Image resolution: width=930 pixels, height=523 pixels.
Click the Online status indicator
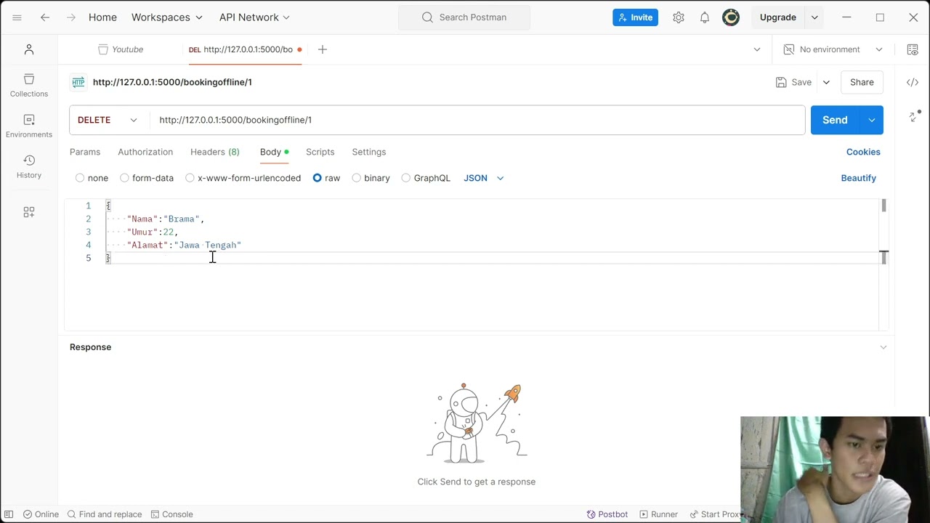coord(41,514)
